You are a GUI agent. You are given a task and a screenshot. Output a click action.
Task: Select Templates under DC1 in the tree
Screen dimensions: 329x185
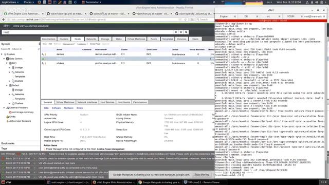coord(20,77)
